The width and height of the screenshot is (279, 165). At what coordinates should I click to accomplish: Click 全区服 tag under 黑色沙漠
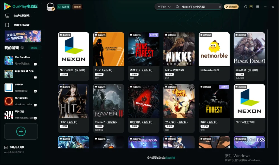point(240,74)
